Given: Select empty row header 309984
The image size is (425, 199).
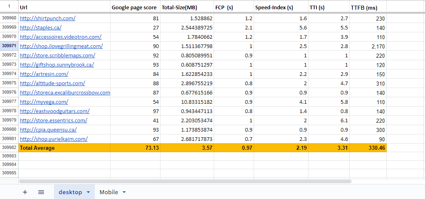Looking at the screenshot, I should (x=9, y=164).
